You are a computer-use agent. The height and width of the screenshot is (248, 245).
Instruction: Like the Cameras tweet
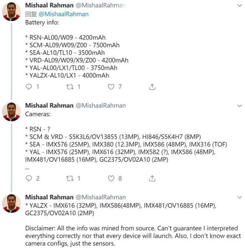click(111, 178)
